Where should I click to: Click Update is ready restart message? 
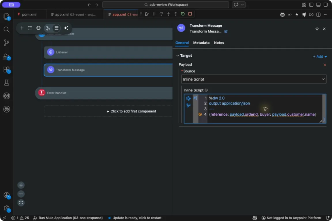coord(135,218)
